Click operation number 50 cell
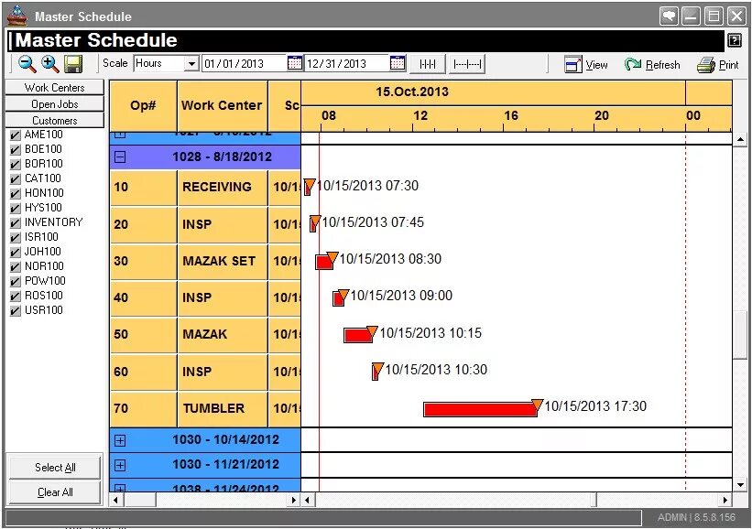Screen dimensions: 752x529 143,334
